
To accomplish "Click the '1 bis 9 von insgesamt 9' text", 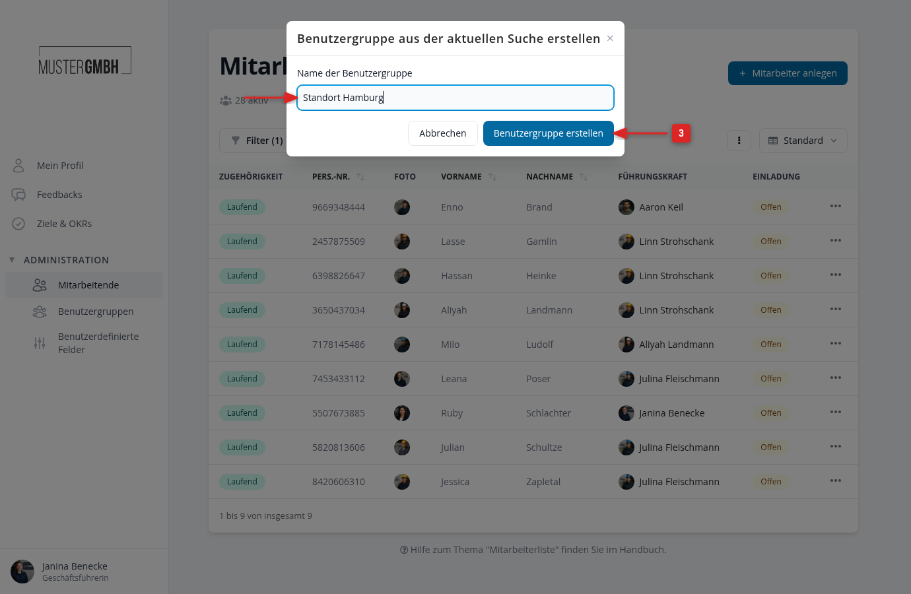I will click(x=265, y=516).
